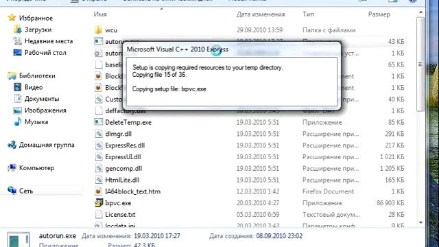Select the ixpvc.exe file name
The width and height of the screenshot is (439, 247).
[x=118, y=203]
